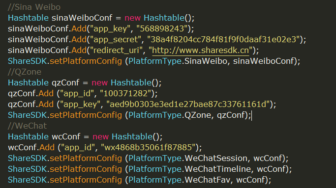Click PlatformType.SinaWeibo argument
336x188 pixels.
[178, 61]
